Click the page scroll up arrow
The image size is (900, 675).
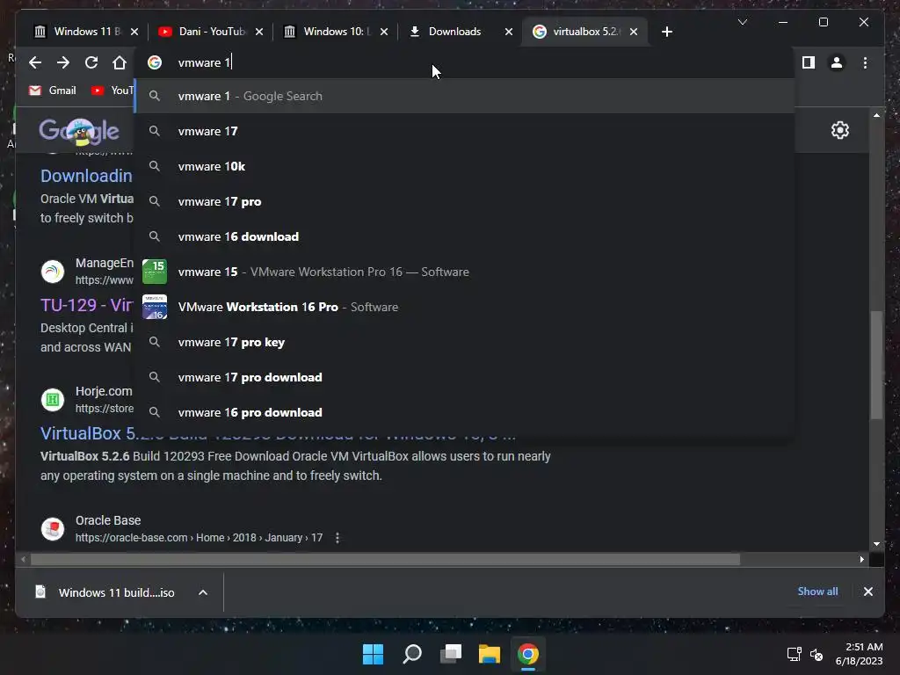[x=876, y=115]
